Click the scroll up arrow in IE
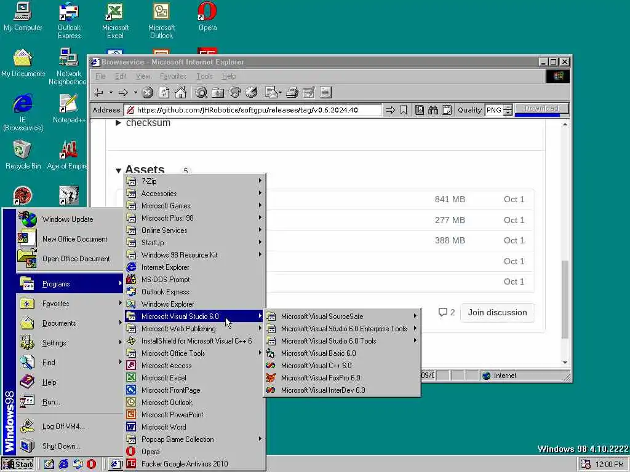The width and height of the screenshot is (630, 472). click(565, 124)
